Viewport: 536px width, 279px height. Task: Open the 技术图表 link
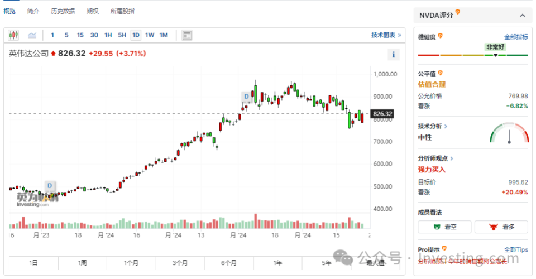click(x=386, y=35)
